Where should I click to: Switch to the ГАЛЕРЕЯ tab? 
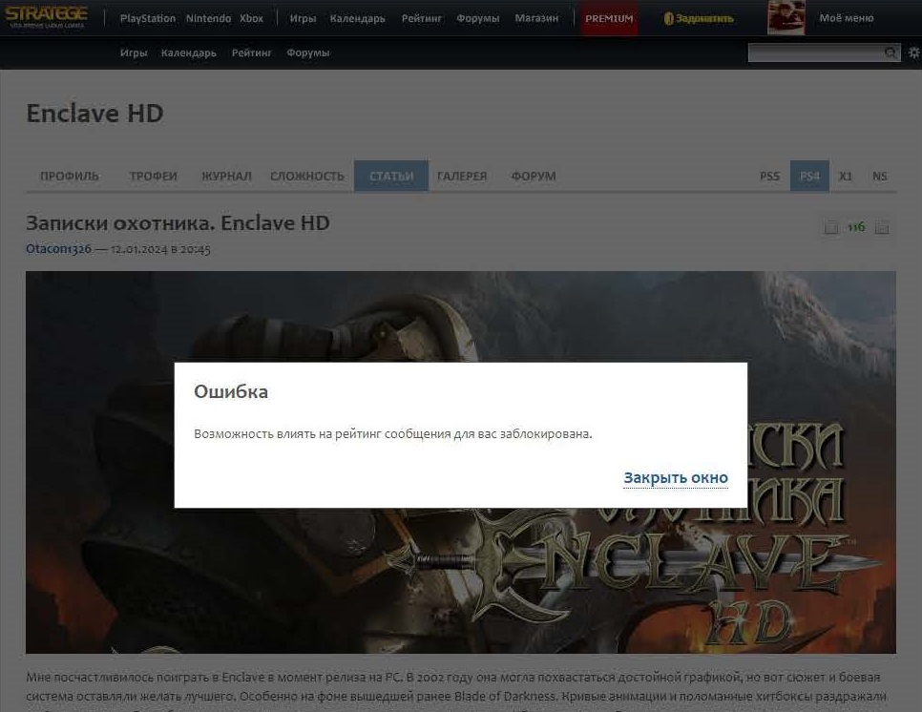click(462, 176)
